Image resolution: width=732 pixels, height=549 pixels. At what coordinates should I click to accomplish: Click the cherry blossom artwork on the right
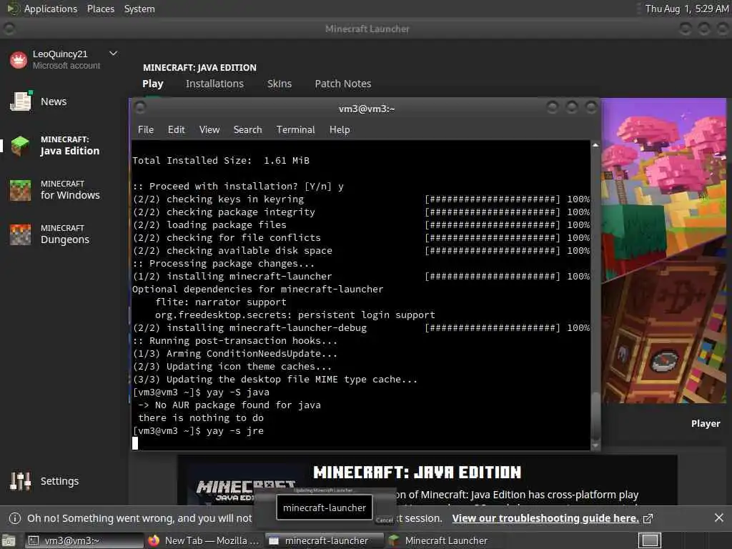tap(663, 251)
